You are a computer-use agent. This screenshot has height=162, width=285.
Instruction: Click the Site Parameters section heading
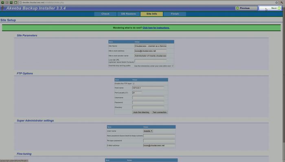pyautogui.click(x=27, y=36)
